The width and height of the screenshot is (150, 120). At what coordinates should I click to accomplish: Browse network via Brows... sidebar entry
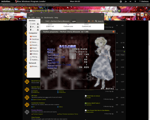(34, 66)
